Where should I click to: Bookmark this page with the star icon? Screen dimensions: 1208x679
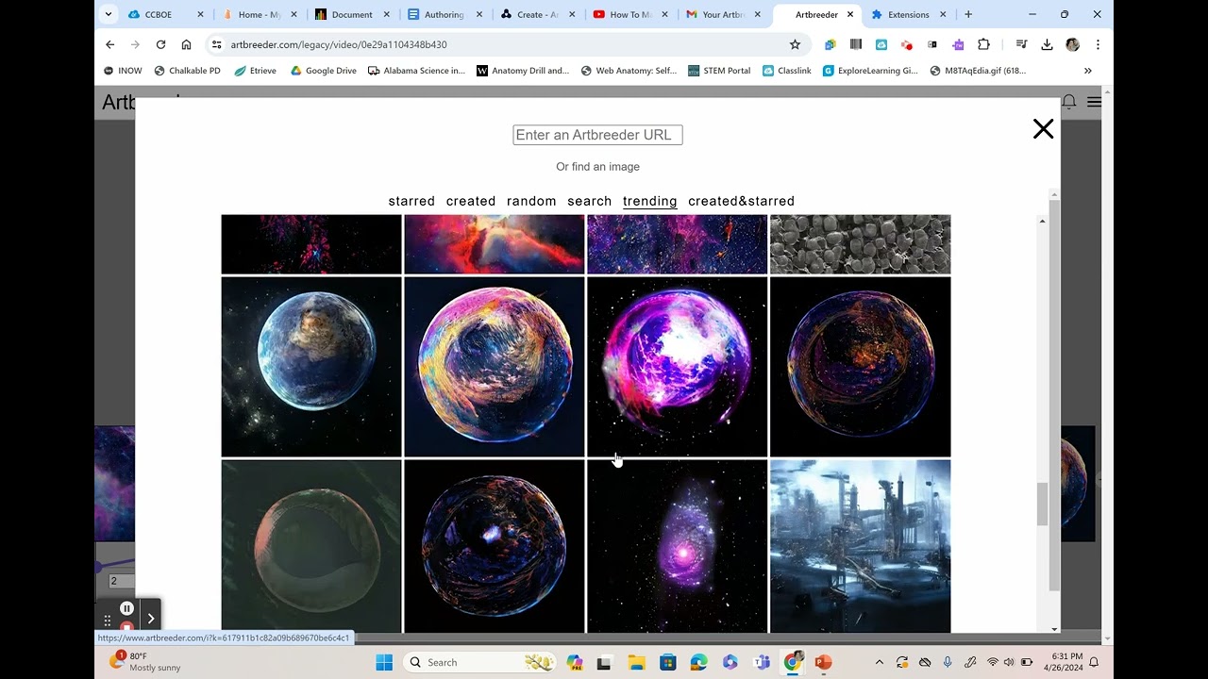pyautogui.click(x=795, y=44)
